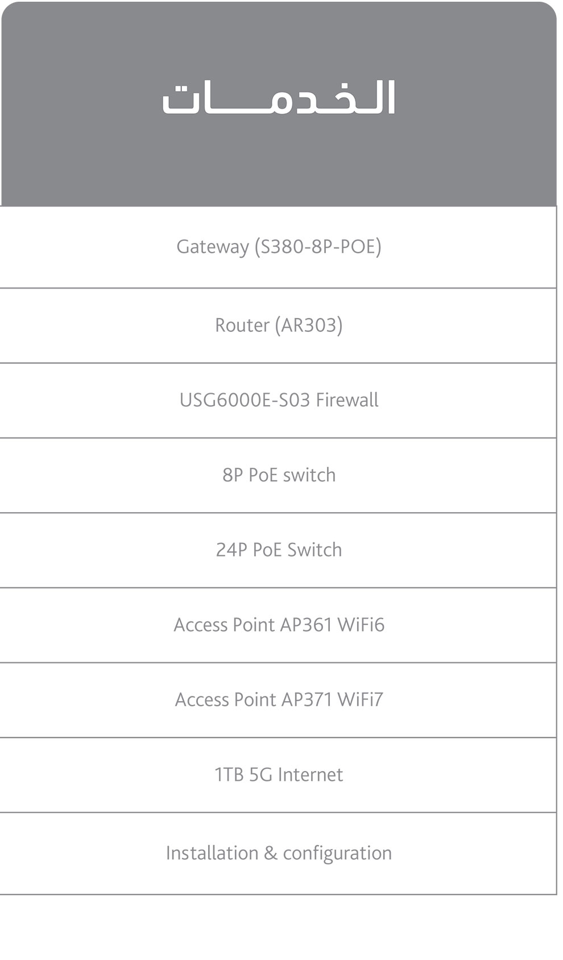Click the word Firewall
563x960 pixels.
click(x=347, y=400)
